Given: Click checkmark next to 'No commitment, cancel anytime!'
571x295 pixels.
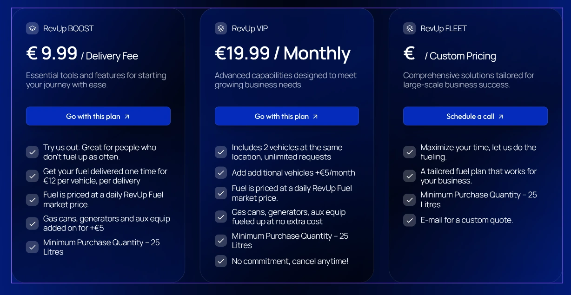Looking at the screenshot, I should click(x=221, y=261).
